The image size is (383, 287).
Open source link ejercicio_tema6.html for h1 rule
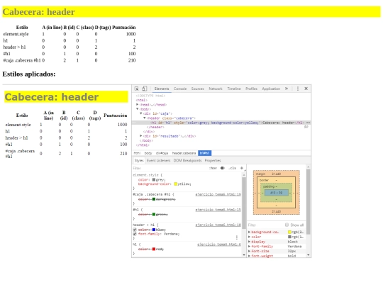pos(219,244)
